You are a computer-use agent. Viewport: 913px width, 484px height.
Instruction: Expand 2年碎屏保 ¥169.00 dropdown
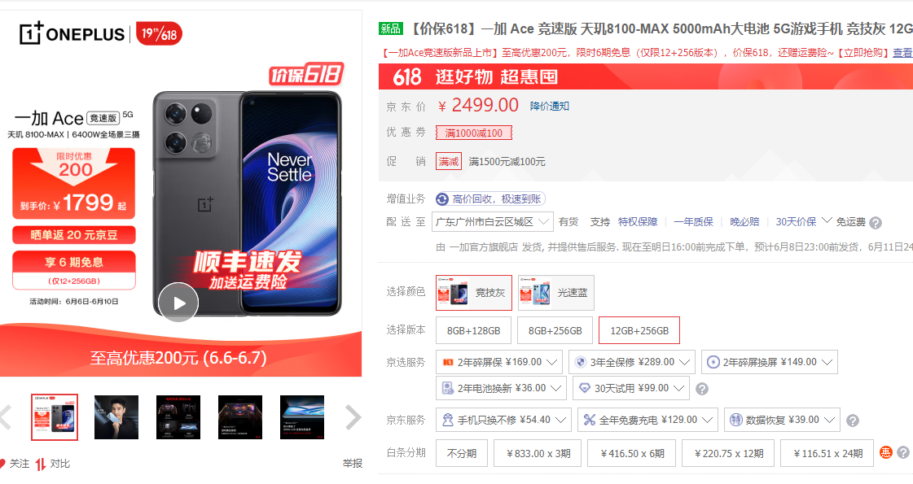(x=499, y=362)
